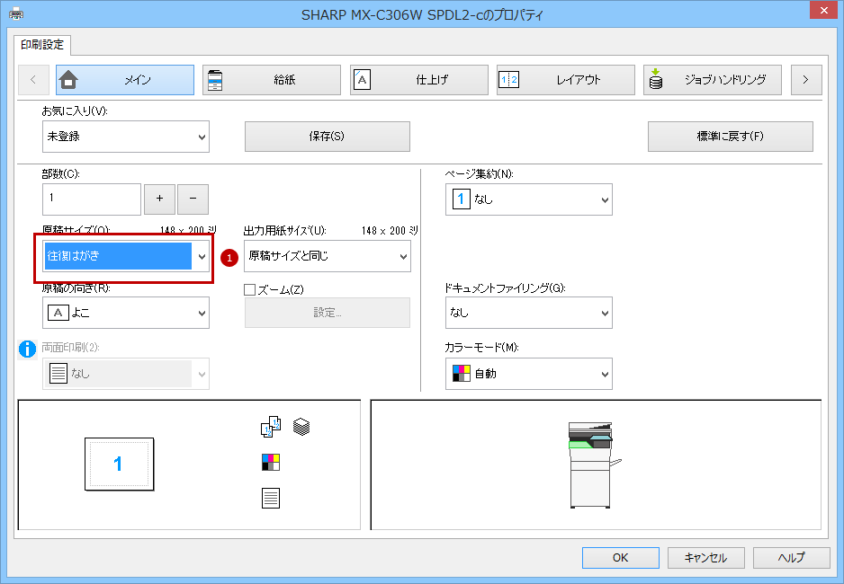Open the 原稿サイズ dropdown showing 往復はがき

coord(126,256)
